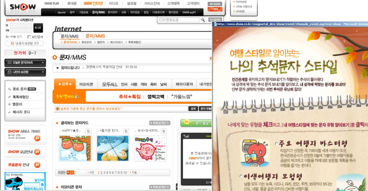This screenshot has width=368, height=191.
Task: Go to the 이전 page of cards
Action: tap(90, 173)
